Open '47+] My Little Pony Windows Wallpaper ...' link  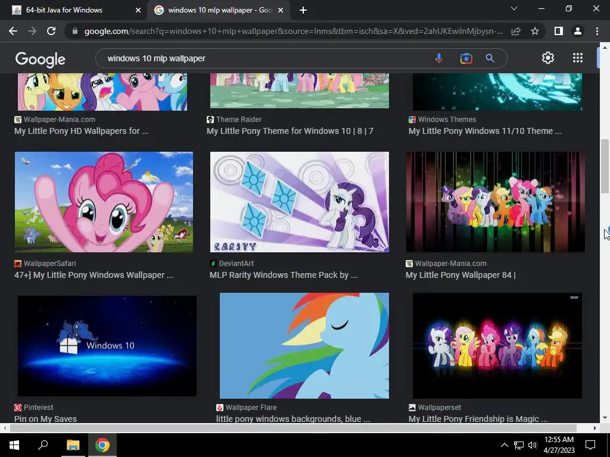coord(94,275)
